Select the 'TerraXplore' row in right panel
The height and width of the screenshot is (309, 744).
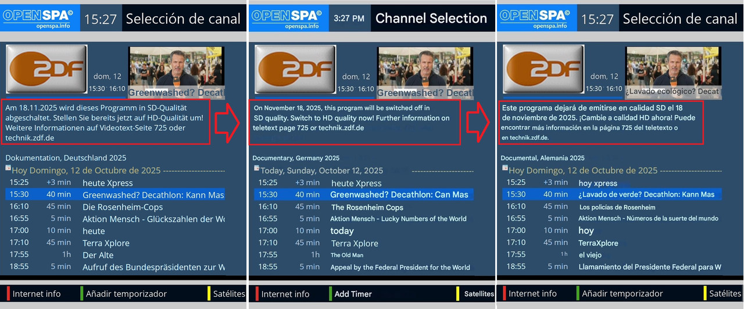pyautogui.click(x=612, y=243)
